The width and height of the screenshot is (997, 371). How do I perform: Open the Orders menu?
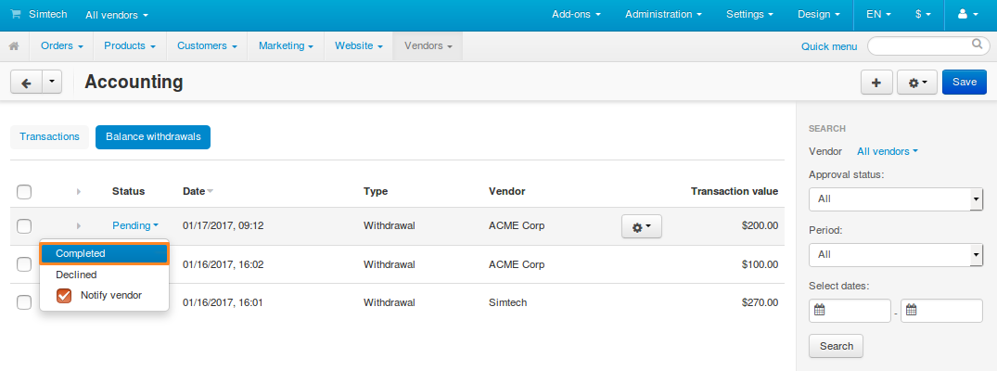(x=62, y=46)
